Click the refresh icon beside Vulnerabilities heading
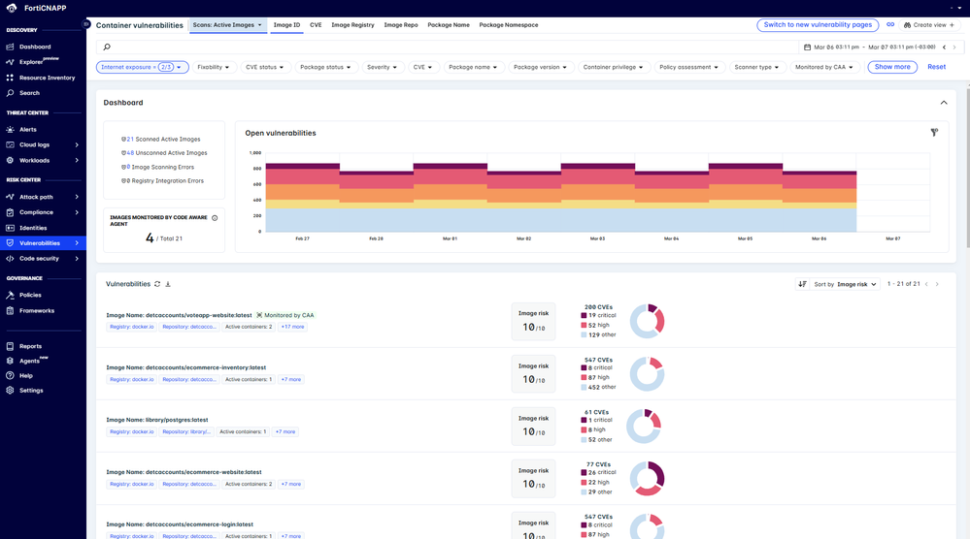The image size is (970, 539). pyautogui.click(x=157, y=284)
